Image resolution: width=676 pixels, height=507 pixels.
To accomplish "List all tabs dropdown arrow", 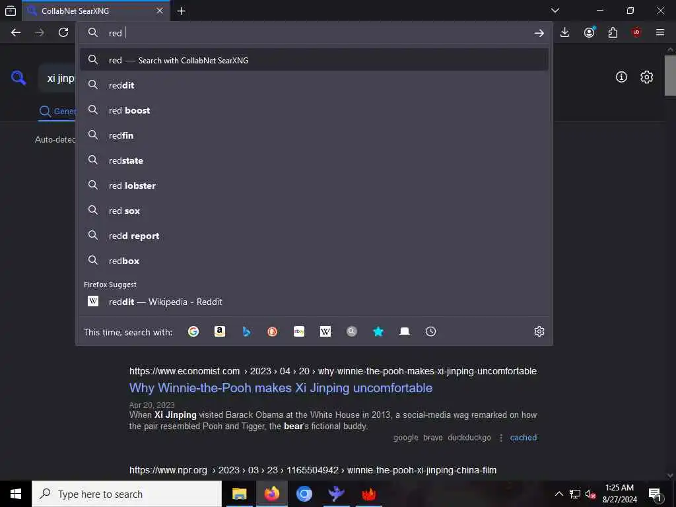I will (555, 11).
